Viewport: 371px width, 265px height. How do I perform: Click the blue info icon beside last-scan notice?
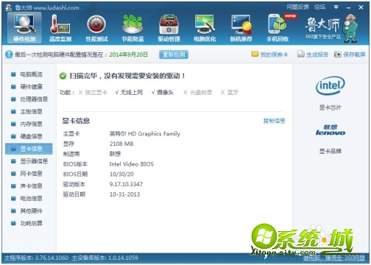pyautogui.click(x=9, y=54)
